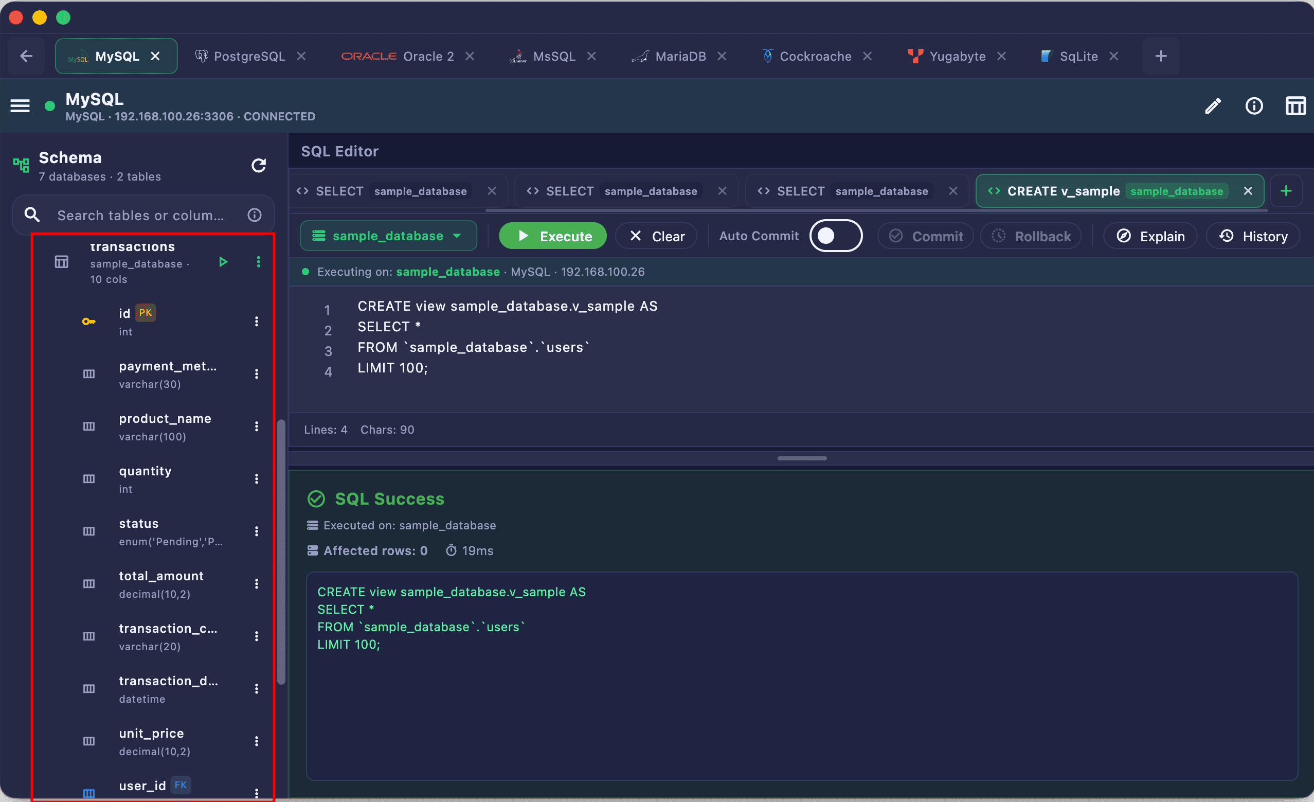Click the back arrow button

click(26, 56)
